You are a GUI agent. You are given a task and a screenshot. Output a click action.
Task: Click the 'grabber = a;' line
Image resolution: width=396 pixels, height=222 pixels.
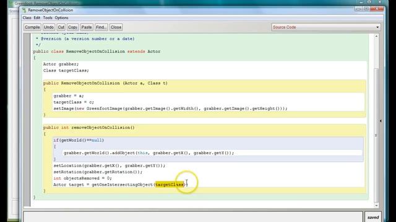click(x=69, y=96)
